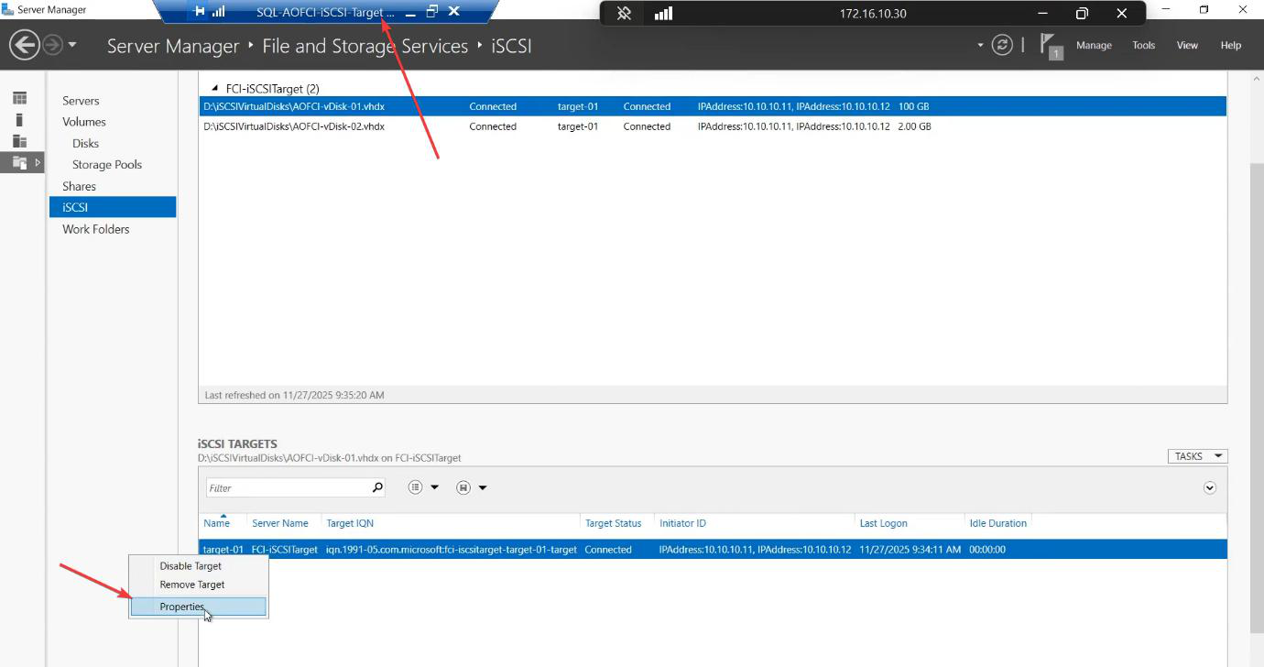Click the Server Manager breadcrumb title

[173, 46]
